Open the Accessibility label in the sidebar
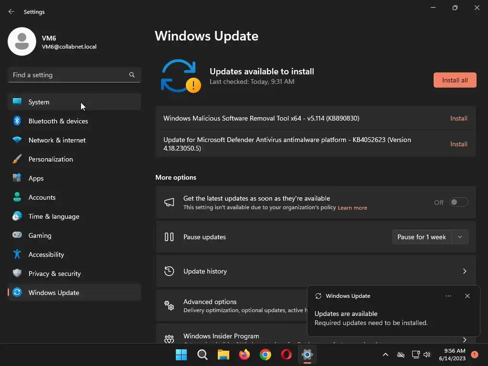This screenshot has width=488, height=366. 46,254
